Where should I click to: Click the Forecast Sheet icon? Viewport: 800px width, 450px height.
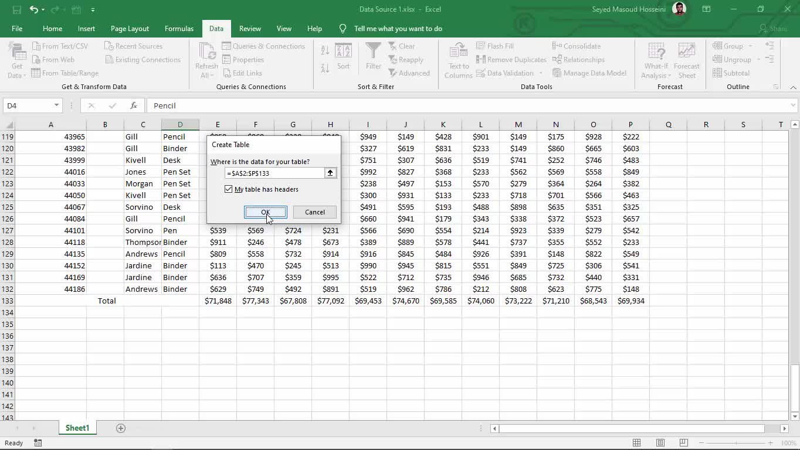pyautogui.click(x=686, y=52)
